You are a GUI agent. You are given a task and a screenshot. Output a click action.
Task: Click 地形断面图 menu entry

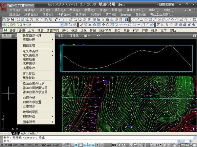point(31,112)
